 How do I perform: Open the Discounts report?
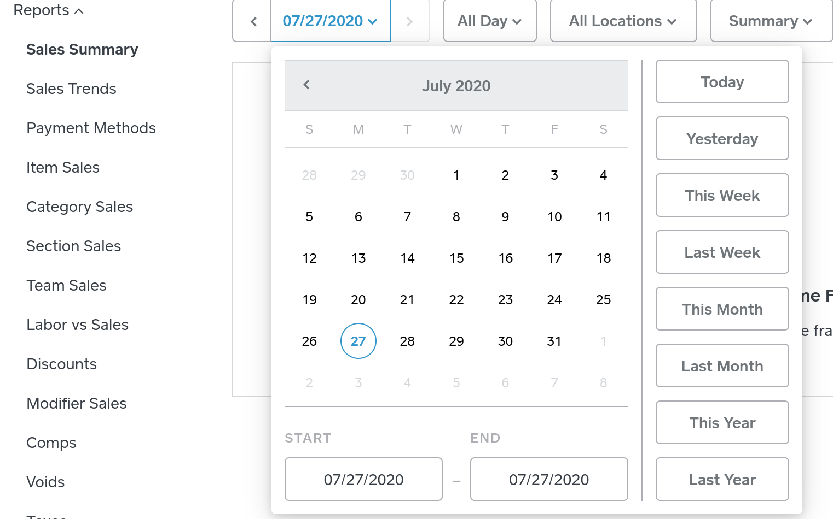[61, 364]
